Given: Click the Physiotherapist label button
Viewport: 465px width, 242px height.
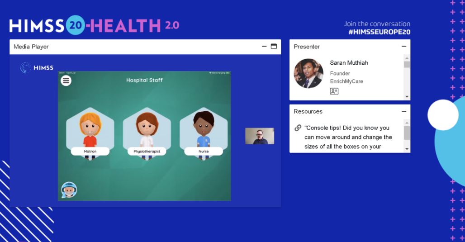Looking at the screenshot, I should tap(147, 151).
